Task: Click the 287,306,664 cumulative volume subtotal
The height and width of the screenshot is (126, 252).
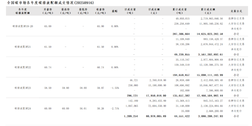Action: (181, 34)
